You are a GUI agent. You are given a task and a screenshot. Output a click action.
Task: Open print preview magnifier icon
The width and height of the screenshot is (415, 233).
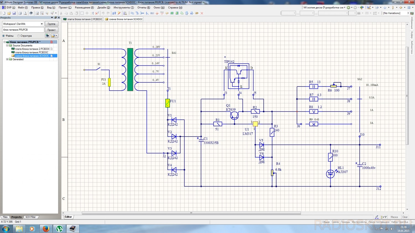(25, 13)
